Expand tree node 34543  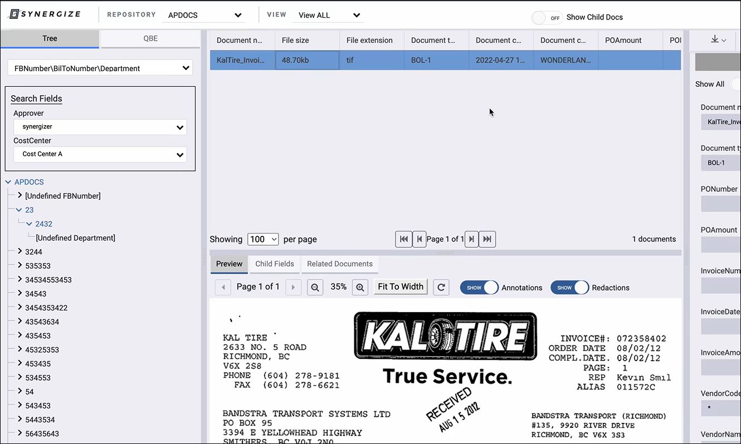point(19,293)
